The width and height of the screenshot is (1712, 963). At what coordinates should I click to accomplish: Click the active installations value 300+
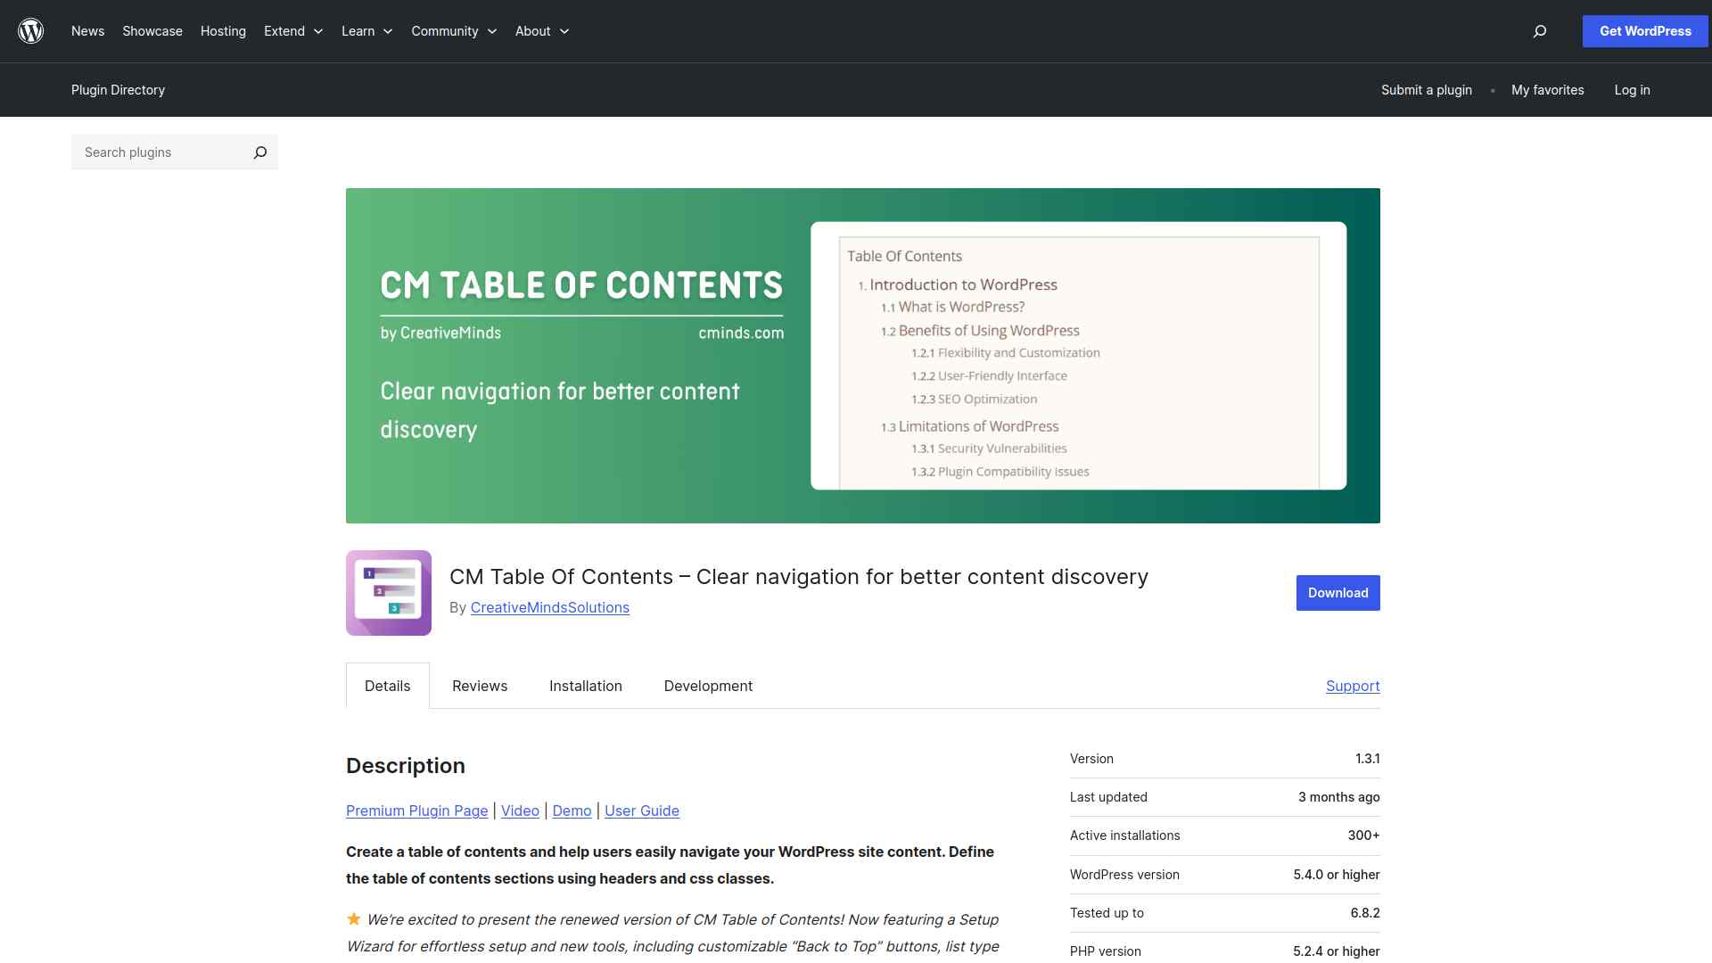point(1364,835)
